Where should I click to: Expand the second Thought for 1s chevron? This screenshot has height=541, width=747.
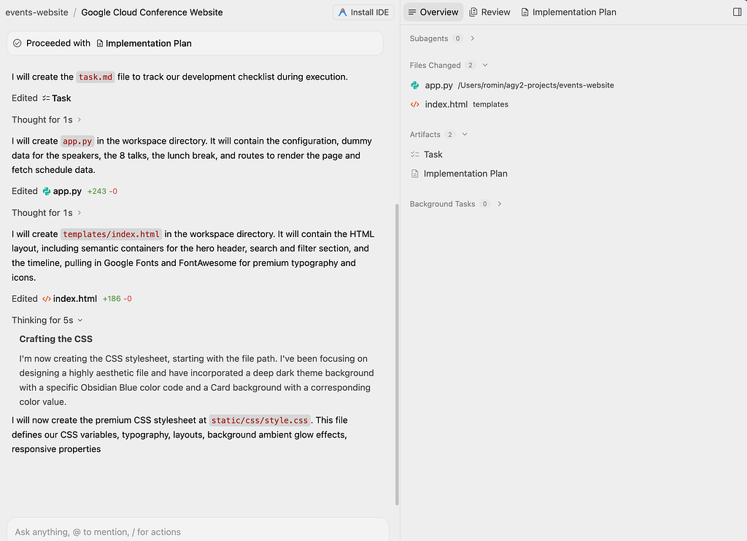(x=79, y=212)
